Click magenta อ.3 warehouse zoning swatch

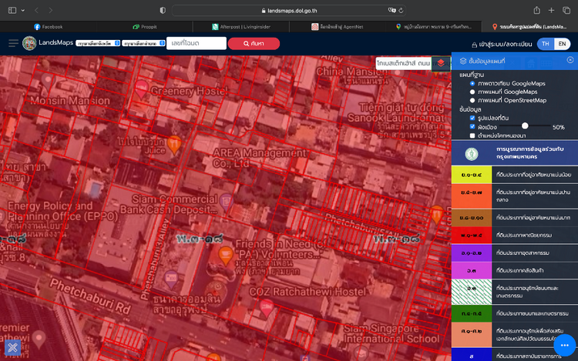point(472,270)
